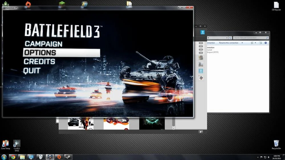Viewport: 285px width, 160px height.
Task: Click the Origin games list scrollbar down arrow
Action: (174, 128)
